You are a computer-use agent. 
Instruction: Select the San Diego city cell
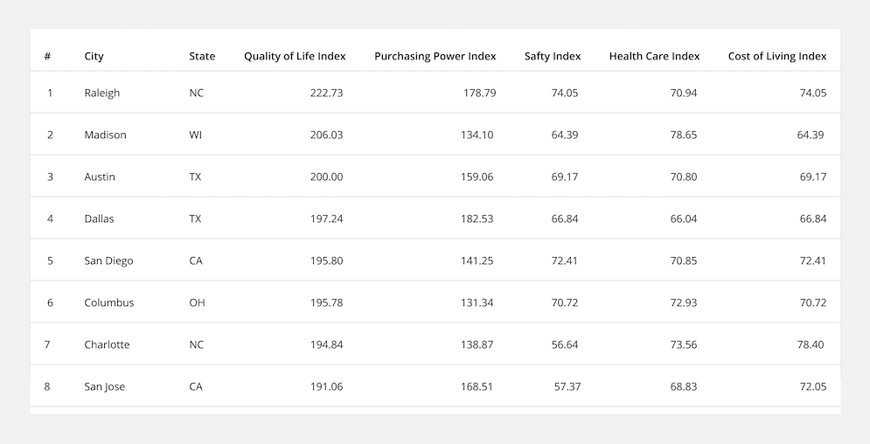pos(108,261)
